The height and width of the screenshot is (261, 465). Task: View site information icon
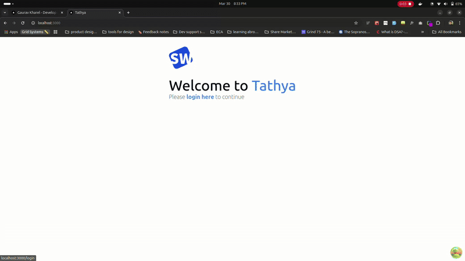pos(33,23)
